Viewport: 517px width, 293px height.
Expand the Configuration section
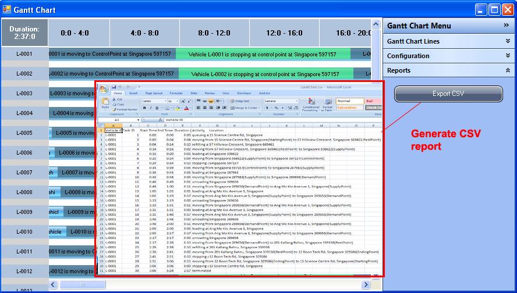(508, 56)
